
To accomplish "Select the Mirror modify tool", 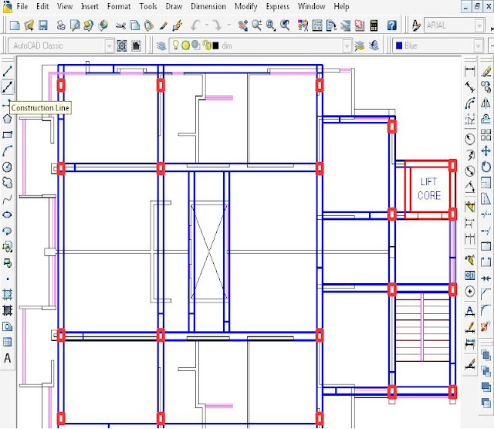I will click(486, 103).
